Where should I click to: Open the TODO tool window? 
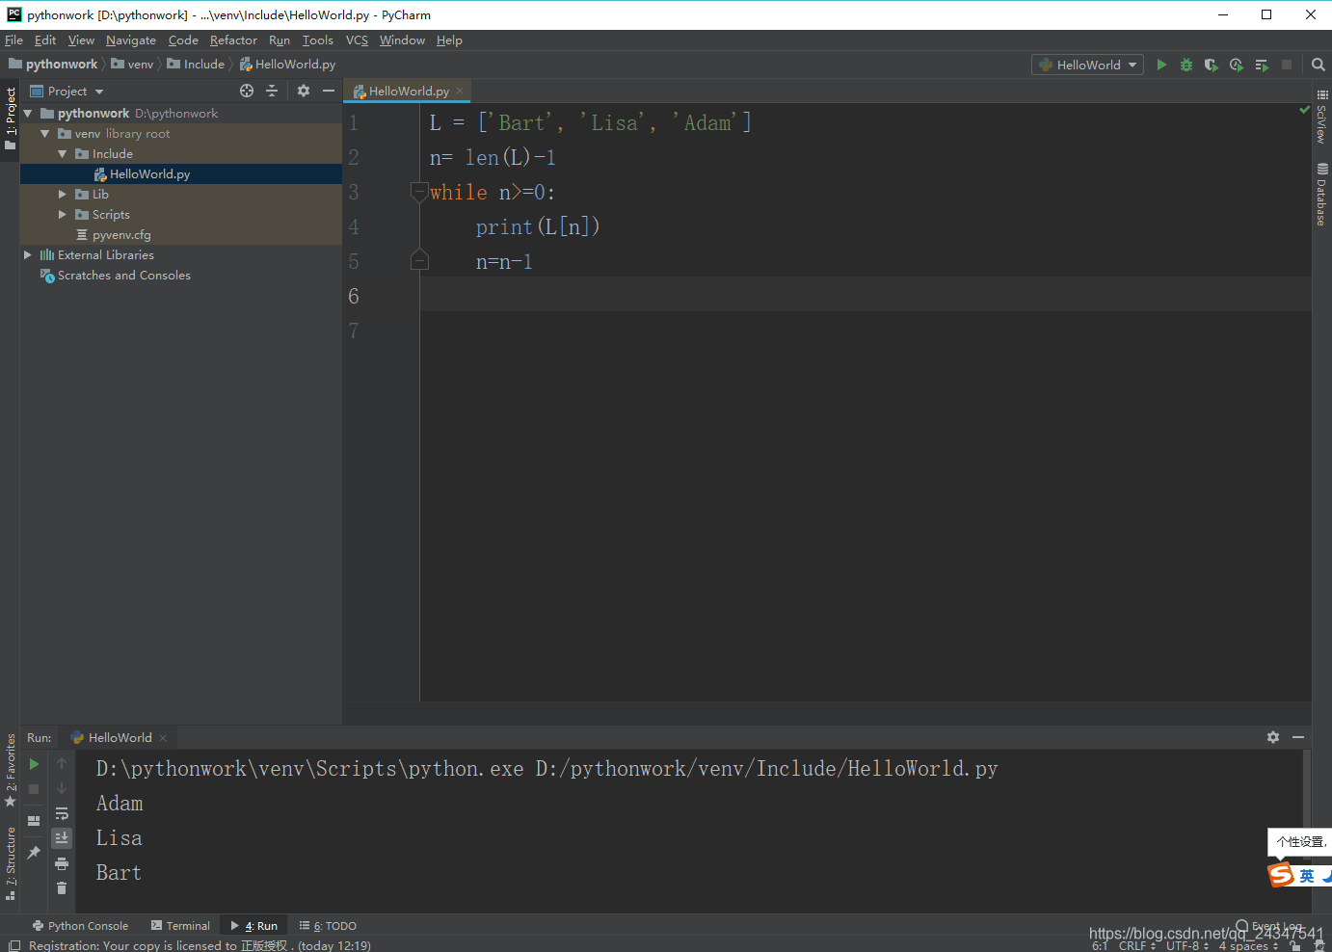coord(328,926)
